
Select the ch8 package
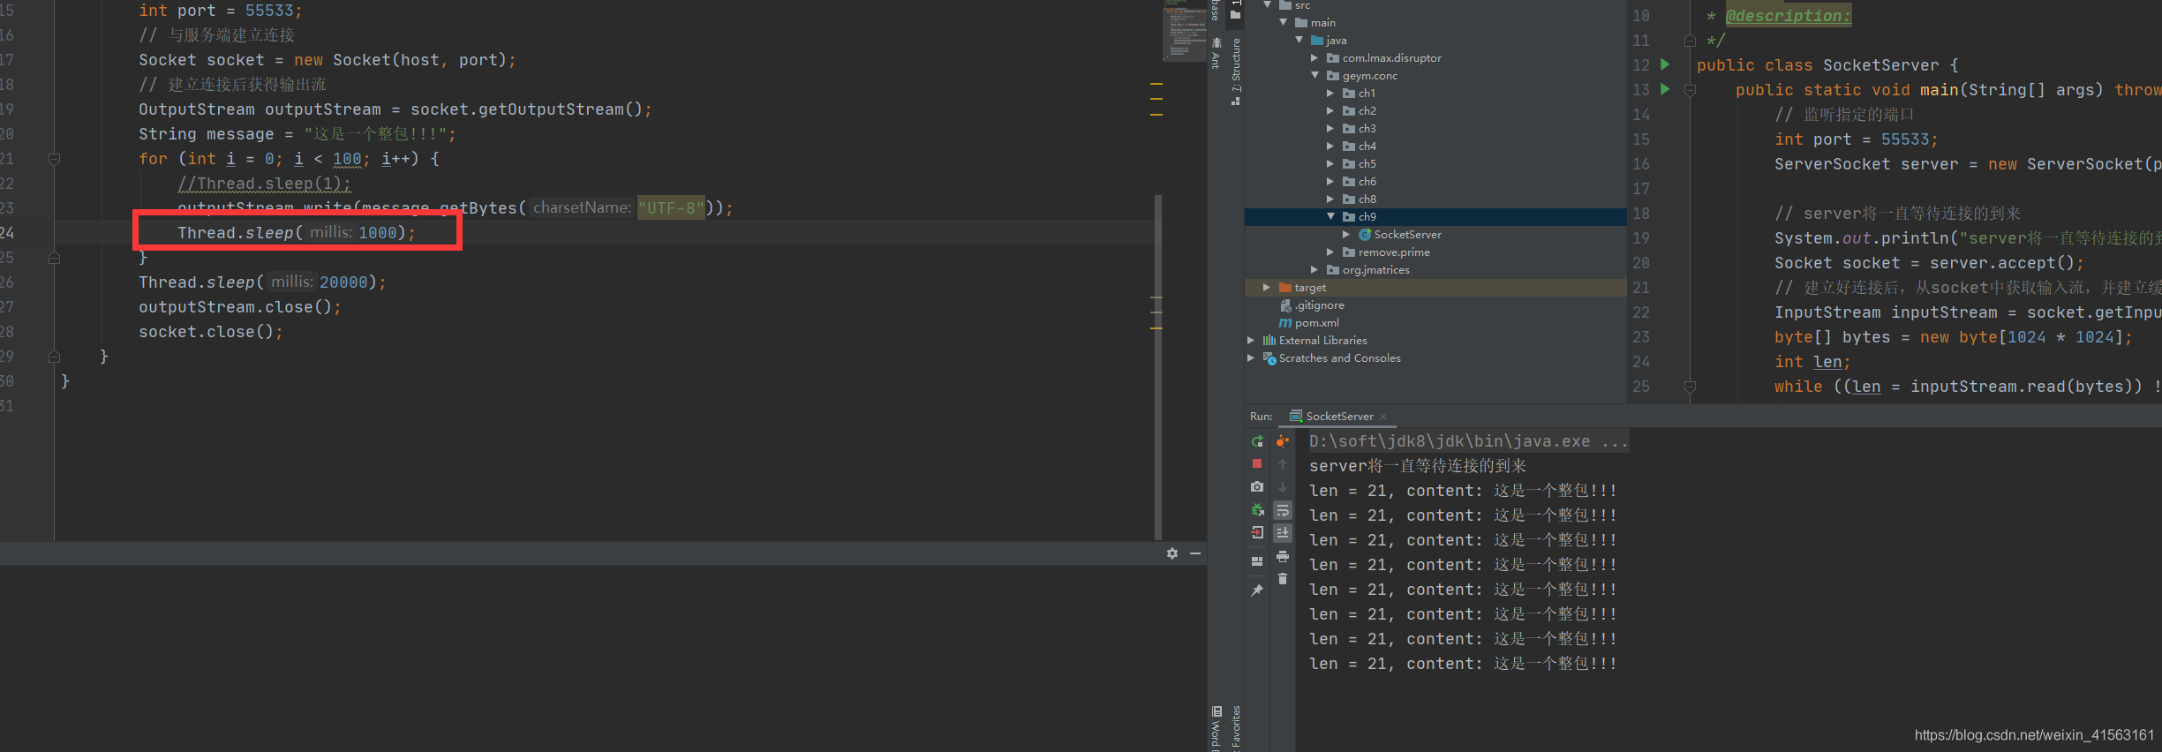coord(1367,199)
